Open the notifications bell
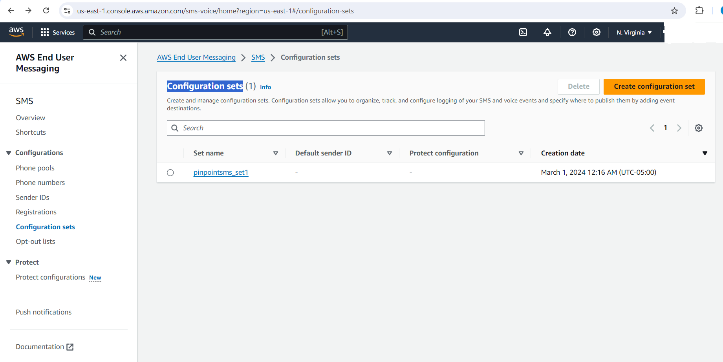 pos(547,32)
